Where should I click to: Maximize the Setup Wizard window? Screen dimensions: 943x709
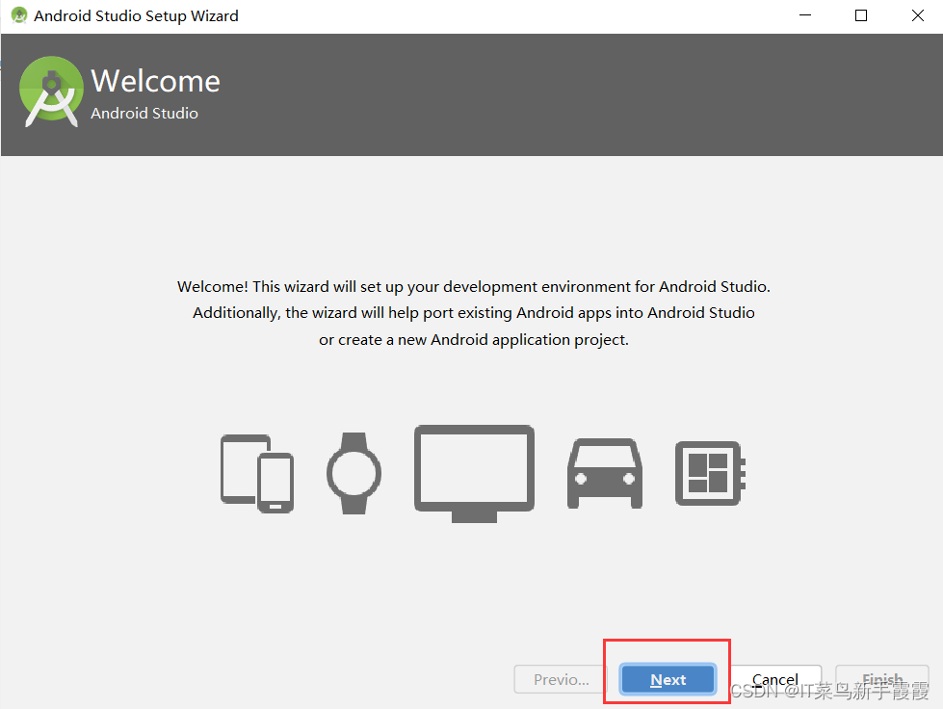click(860, 15)
